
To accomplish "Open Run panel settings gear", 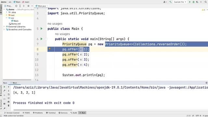I will tap(206, 83).
